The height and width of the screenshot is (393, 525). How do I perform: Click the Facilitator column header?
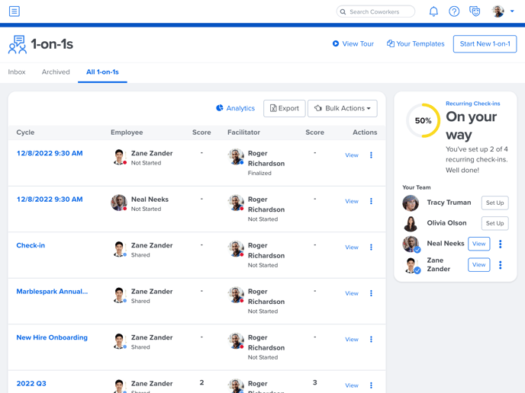(x=243, y=133)
